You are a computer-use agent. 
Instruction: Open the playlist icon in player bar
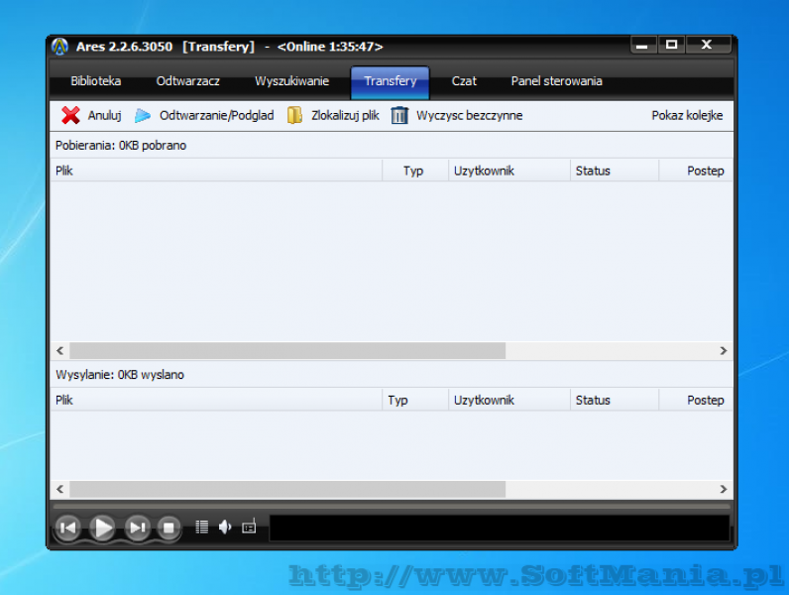202,527
